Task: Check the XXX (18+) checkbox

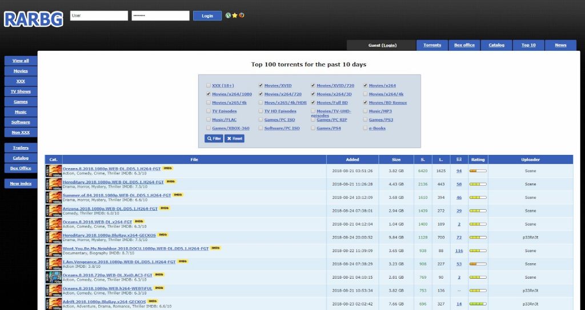Action: click(x=209, y=85)
